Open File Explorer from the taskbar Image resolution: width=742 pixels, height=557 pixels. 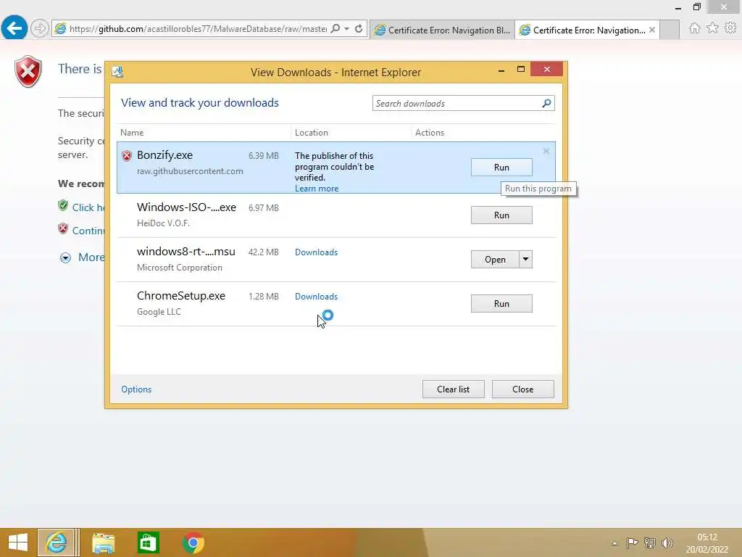(x=103, y=542)
